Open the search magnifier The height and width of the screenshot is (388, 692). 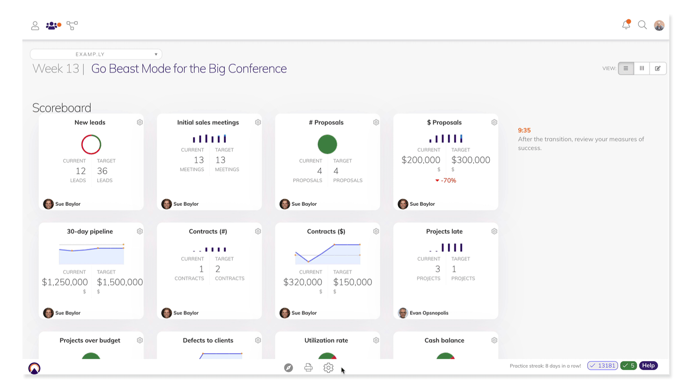[x=642, y=25]
